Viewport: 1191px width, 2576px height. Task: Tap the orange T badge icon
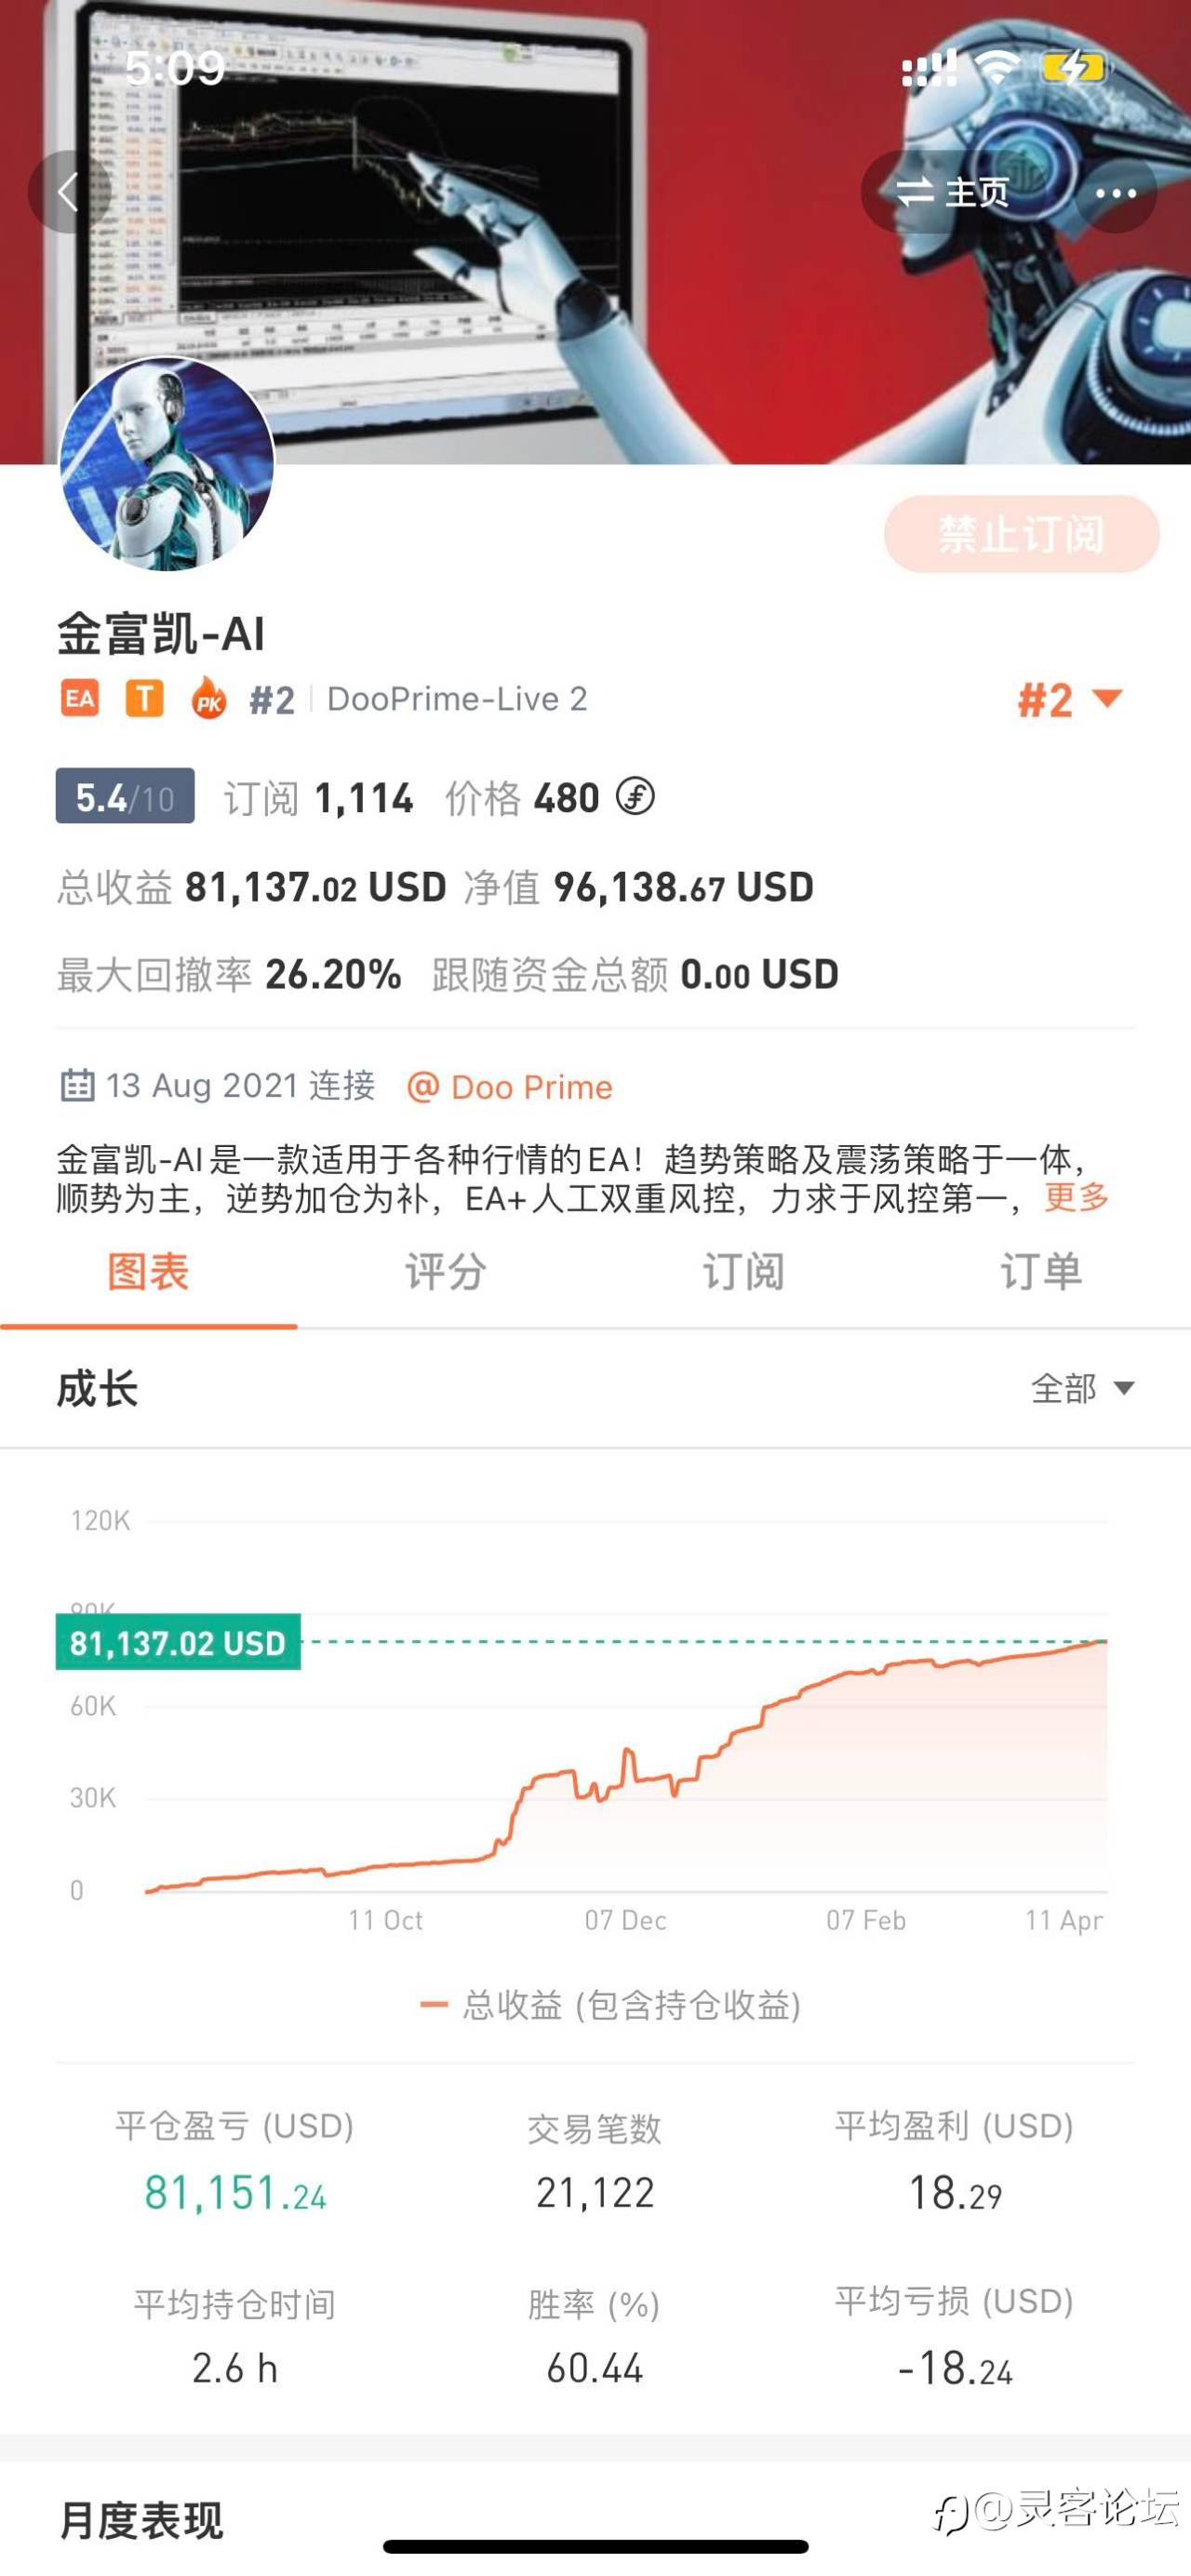[x=144, y=698]
